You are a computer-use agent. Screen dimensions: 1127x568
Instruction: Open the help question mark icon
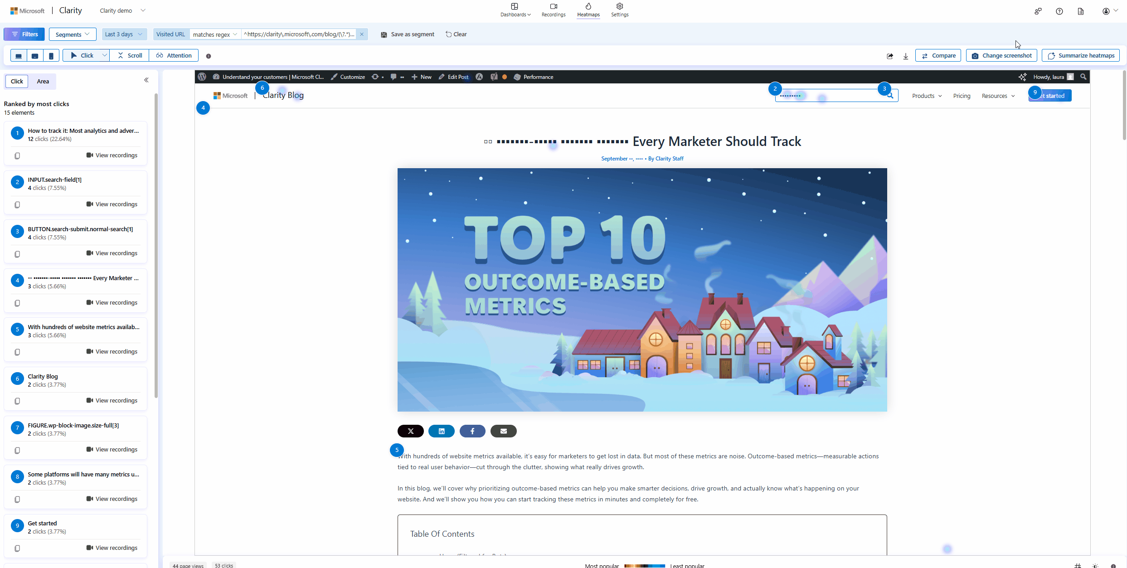click(1059, 11)
